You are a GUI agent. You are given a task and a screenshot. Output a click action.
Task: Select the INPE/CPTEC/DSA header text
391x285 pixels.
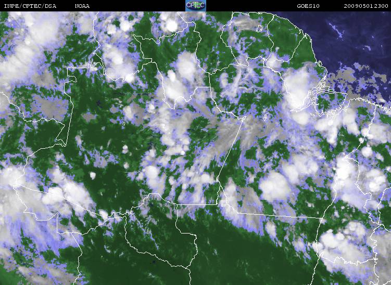click(x=30, y=6)
